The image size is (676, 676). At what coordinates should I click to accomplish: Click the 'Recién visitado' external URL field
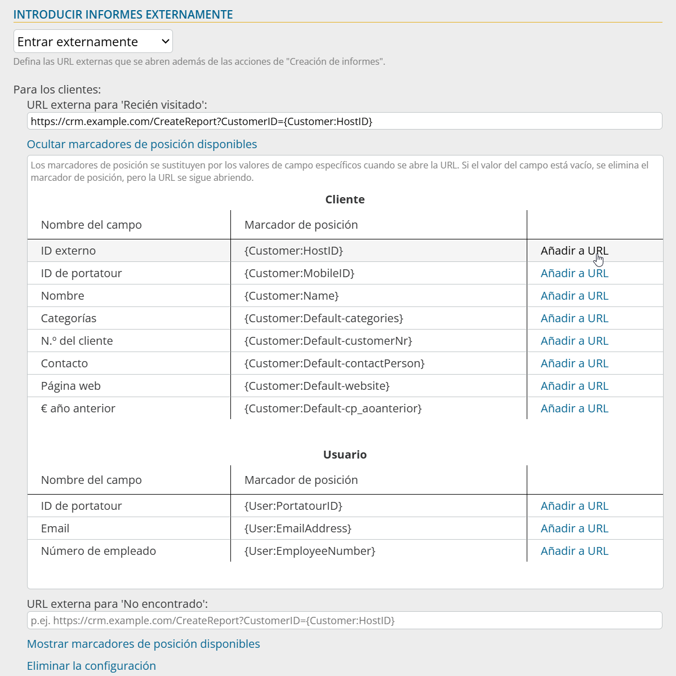(344, 121)
